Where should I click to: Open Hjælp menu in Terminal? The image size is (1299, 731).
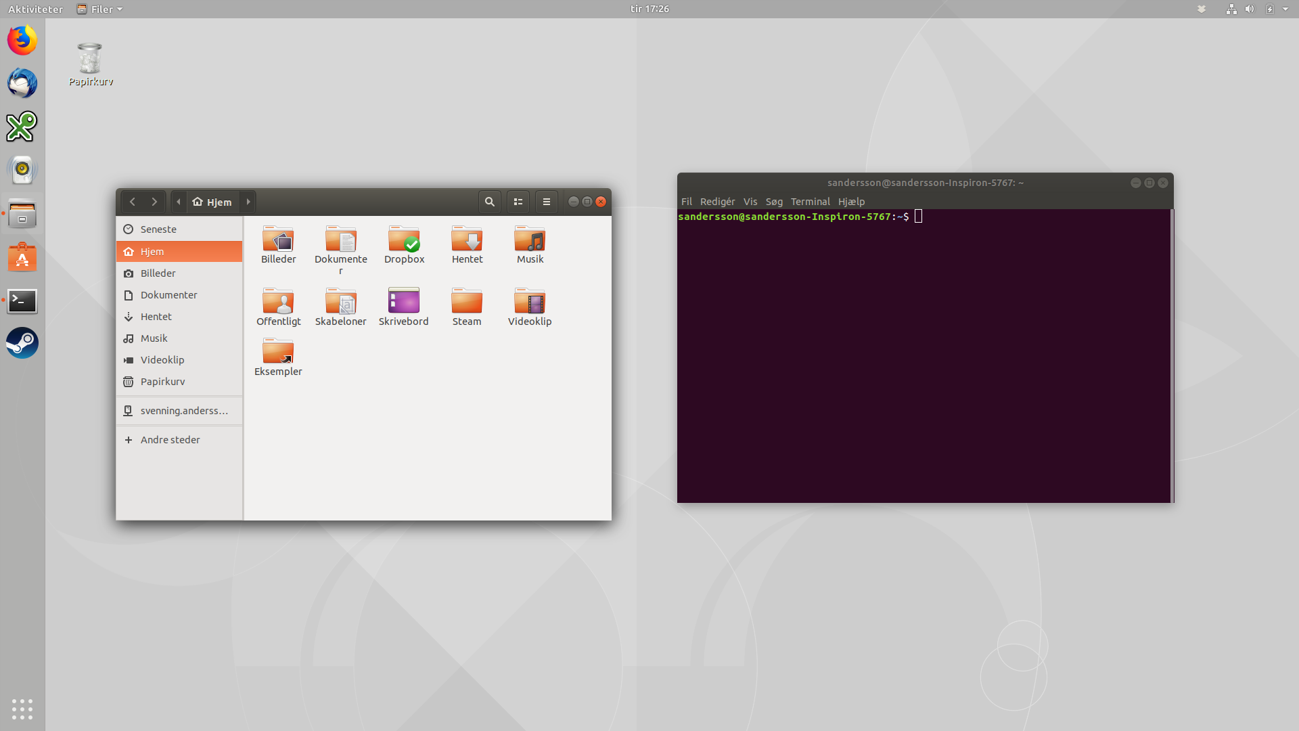click(x=851, y=202)
